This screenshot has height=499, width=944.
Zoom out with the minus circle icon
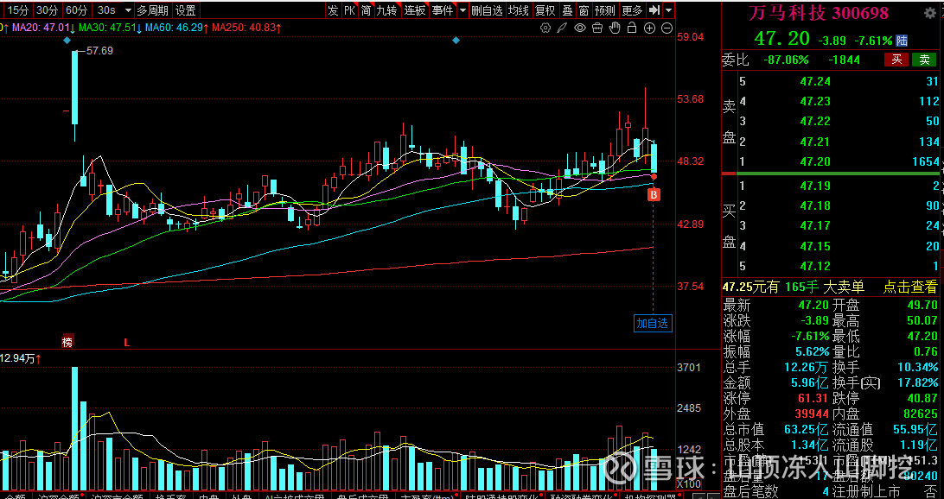coord(667,28)
